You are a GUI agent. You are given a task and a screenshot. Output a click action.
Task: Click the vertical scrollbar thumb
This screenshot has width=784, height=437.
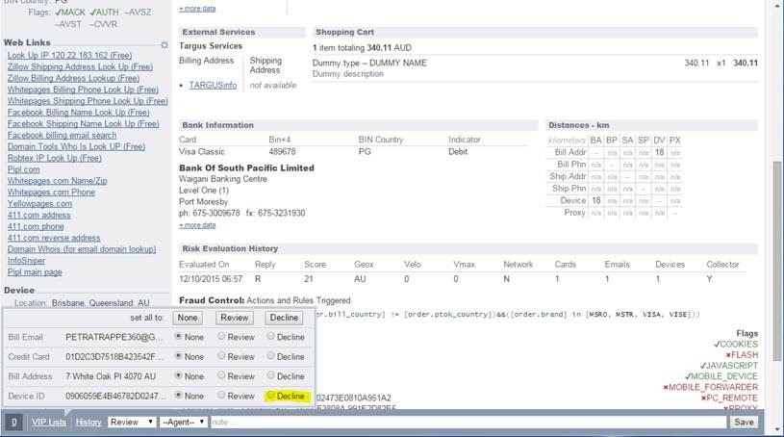(x=777, y=260)
